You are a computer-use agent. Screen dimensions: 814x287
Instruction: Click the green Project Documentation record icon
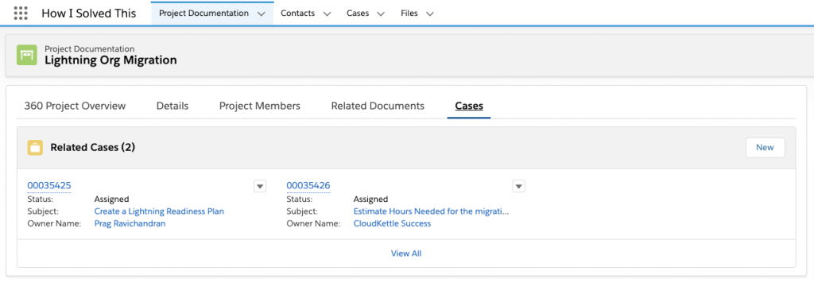pos(26,55)
